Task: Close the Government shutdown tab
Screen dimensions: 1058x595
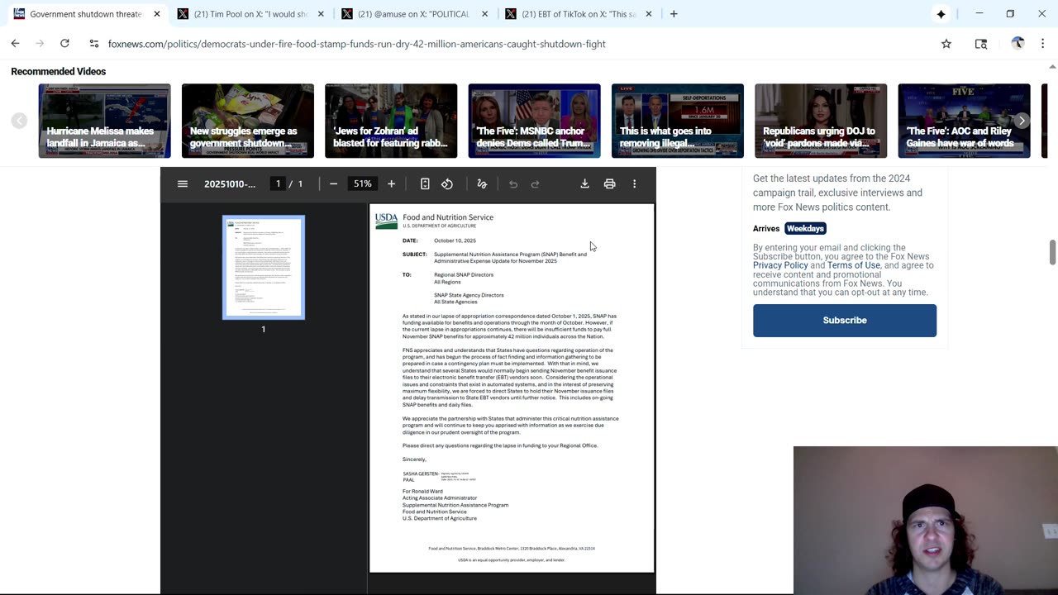Action: pyautogui.click(x=157, y=14)
